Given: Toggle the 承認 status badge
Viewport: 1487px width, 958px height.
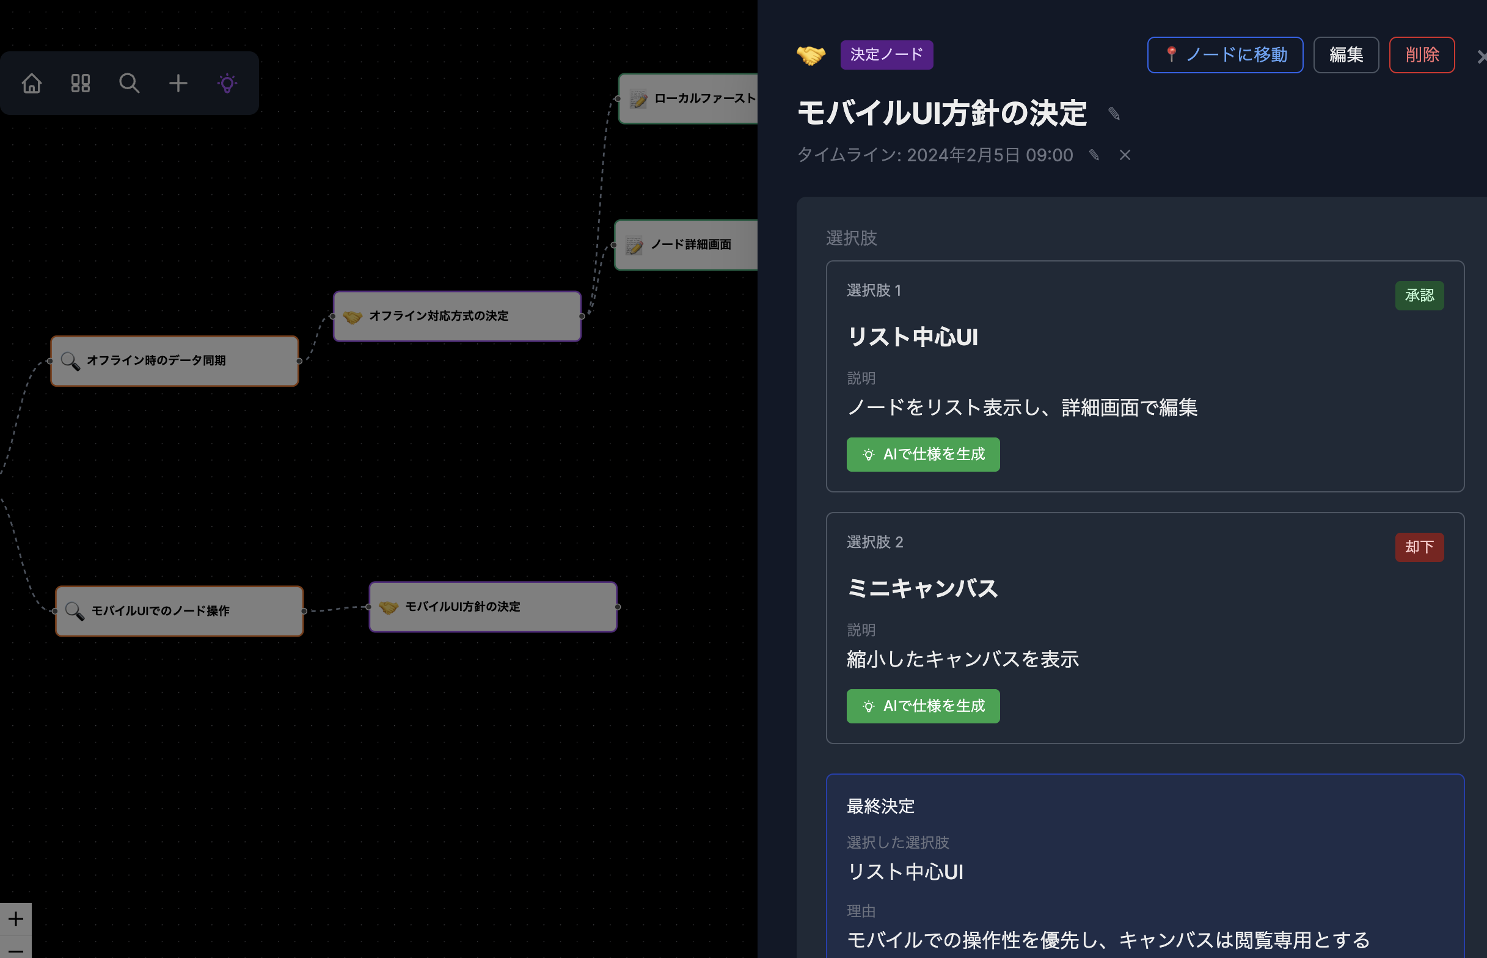Looking at the screenshot, I should 1419,296.
